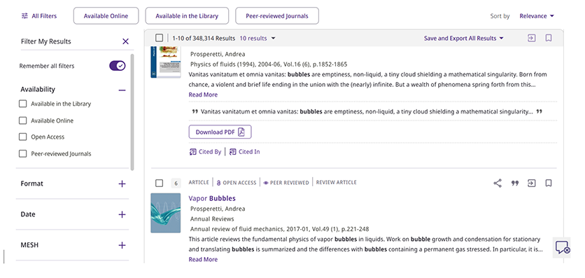585x278 pixels.
Task: Click Available in the Library pill button
Action: (187, 16)
